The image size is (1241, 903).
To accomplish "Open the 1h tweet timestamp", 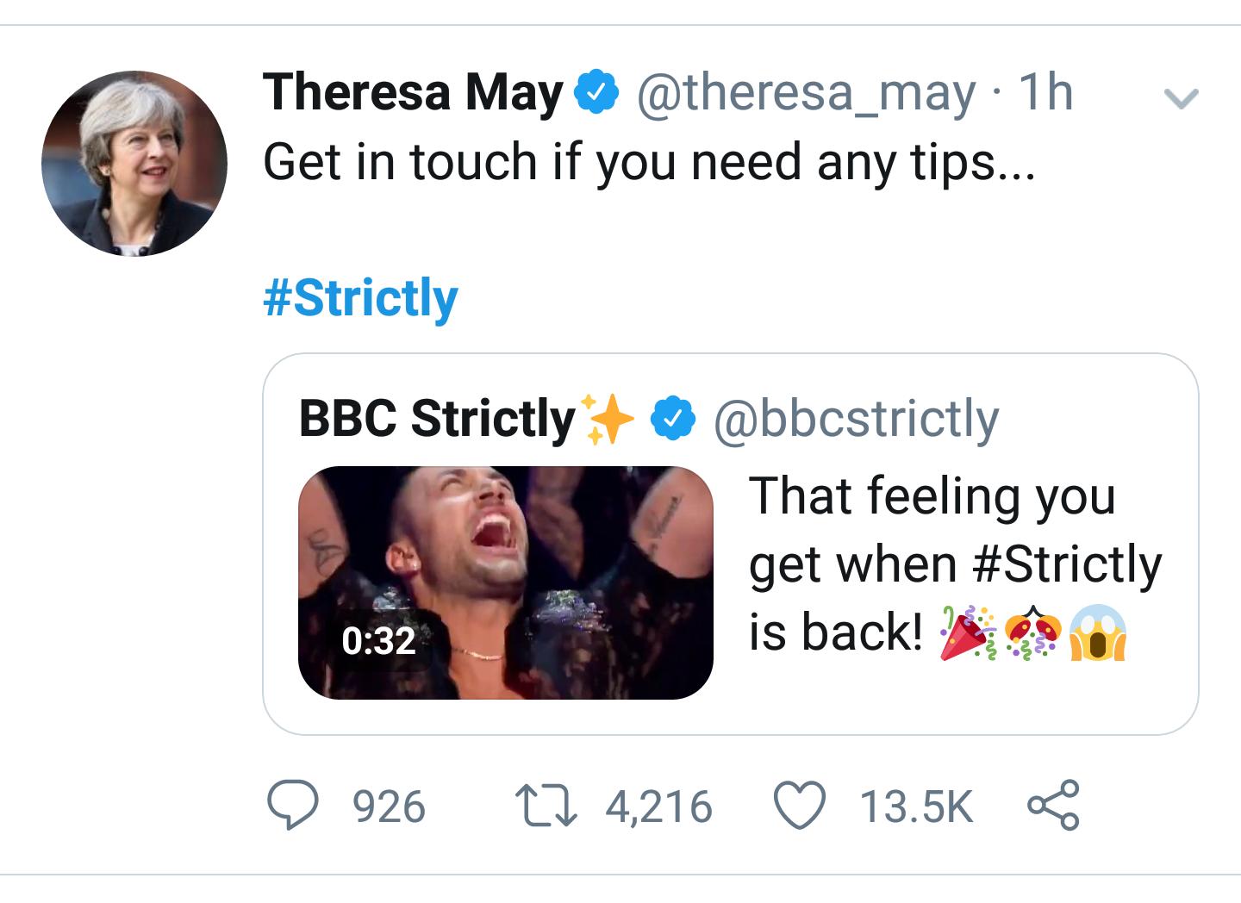I will [x=1045, y=93].
